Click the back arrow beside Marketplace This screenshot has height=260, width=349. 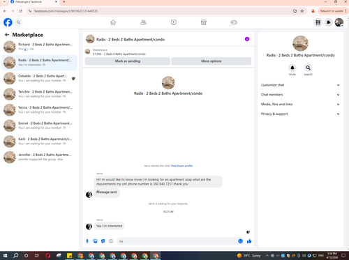point(7,35)
